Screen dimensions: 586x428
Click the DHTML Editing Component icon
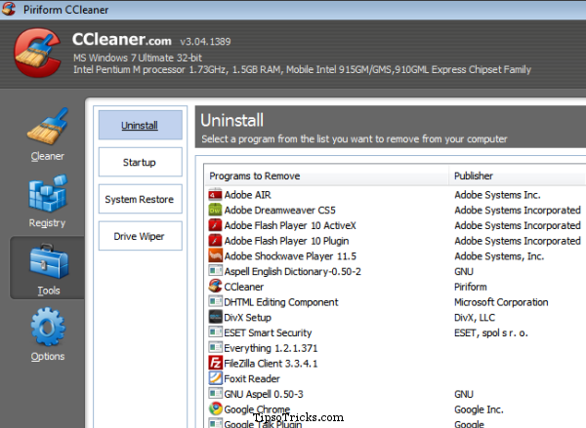[x=215, y=302]
